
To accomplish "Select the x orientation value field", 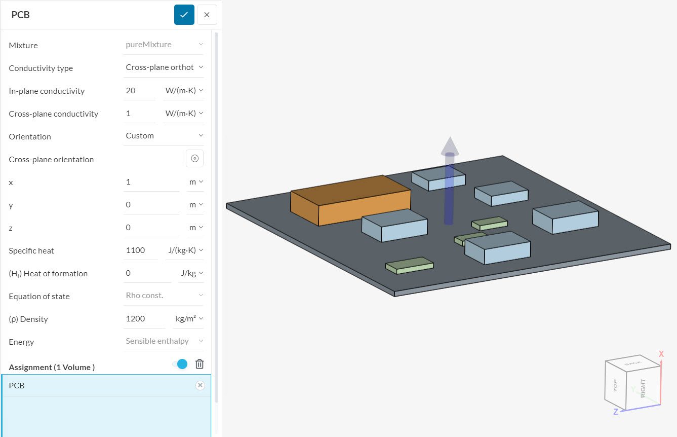I will tap(151, 182).
